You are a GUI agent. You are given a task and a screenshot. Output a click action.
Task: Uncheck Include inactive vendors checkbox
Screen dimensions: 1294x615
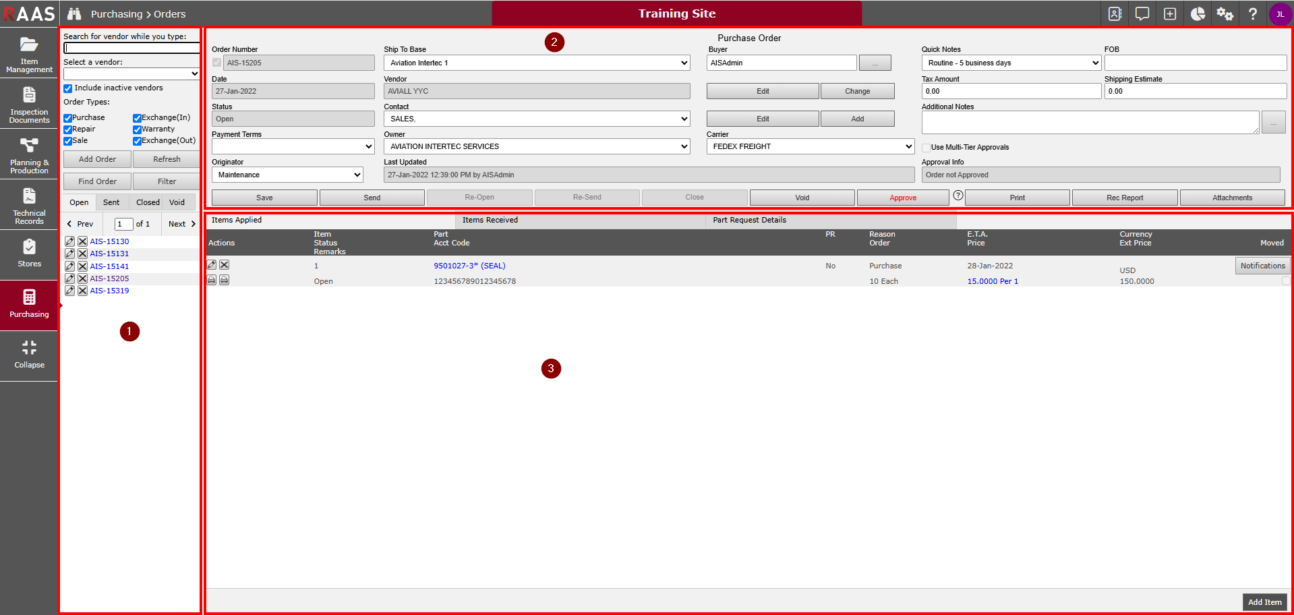(x=68, y=88)
